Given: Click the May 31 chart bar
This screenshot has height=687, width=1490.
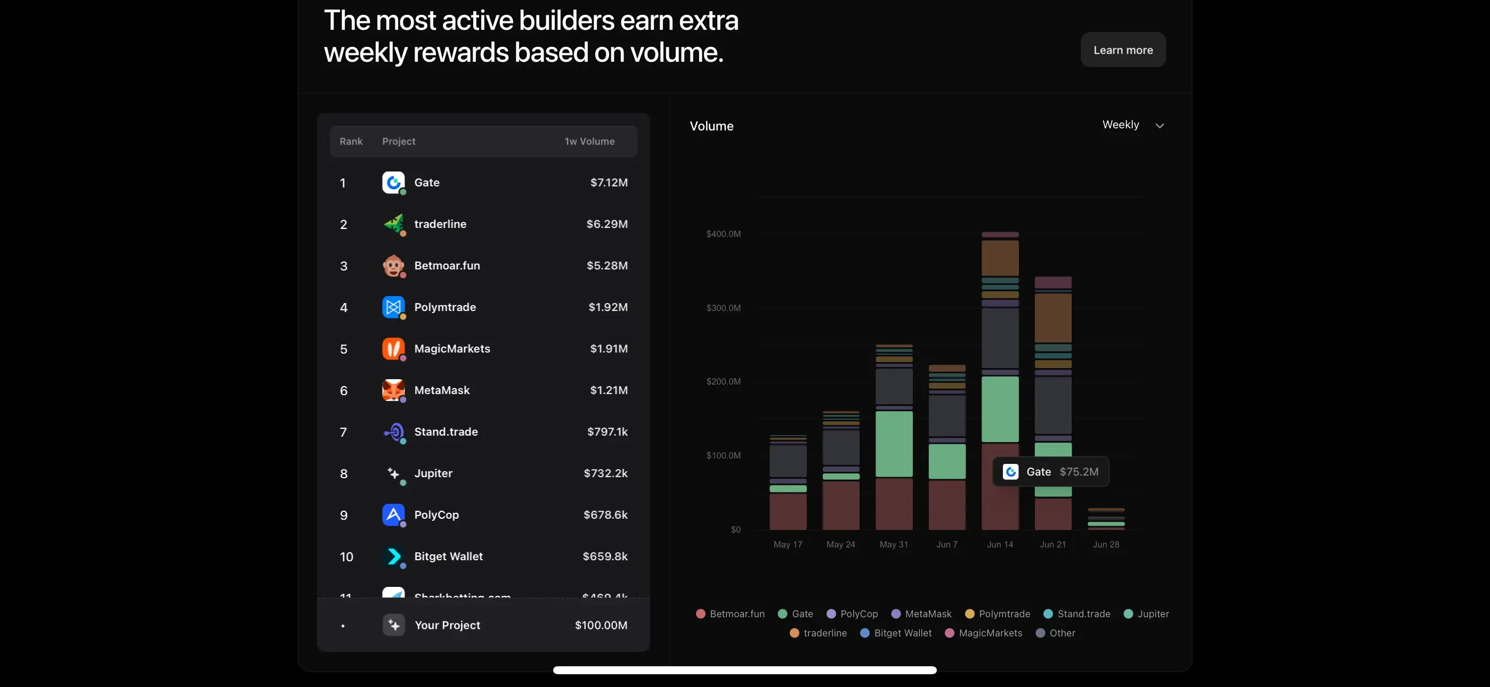Looking at the screenshot, I should coord(894,437).
